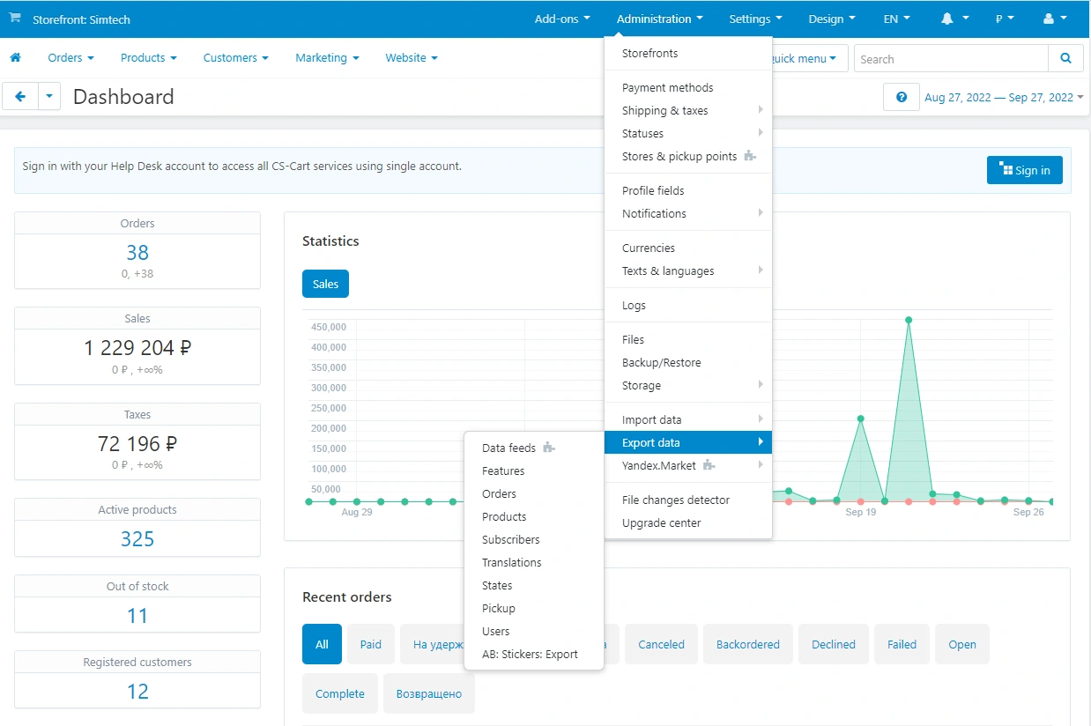Open Logs menu item
This screenshot has width=1091, height=726.
(x=688, y=305)
